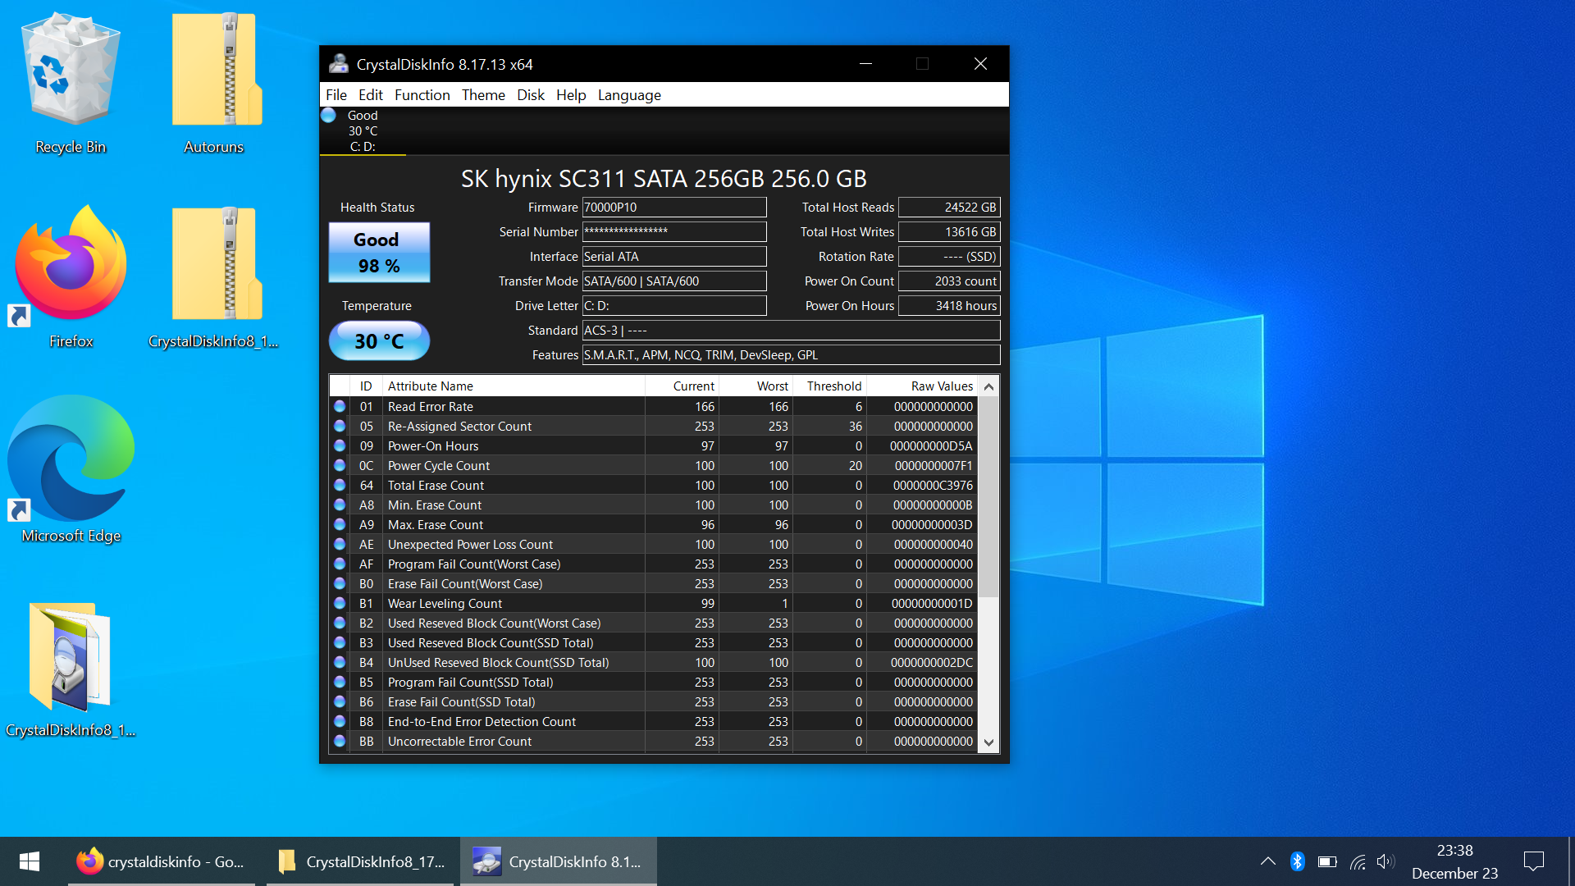Open the Function menu
This screenshot has width=1575, height=886.
[422, 95]
